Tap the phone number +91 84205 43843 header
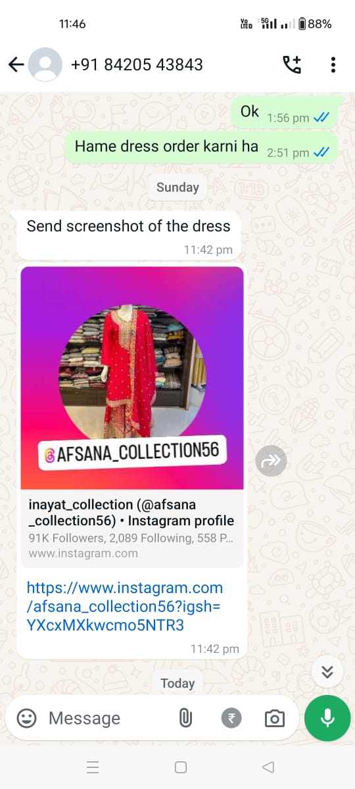The image size is (355, 789). (137, 64)
